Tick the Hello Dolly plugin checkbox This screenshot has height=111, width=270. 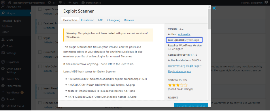(x=40, y=66)
